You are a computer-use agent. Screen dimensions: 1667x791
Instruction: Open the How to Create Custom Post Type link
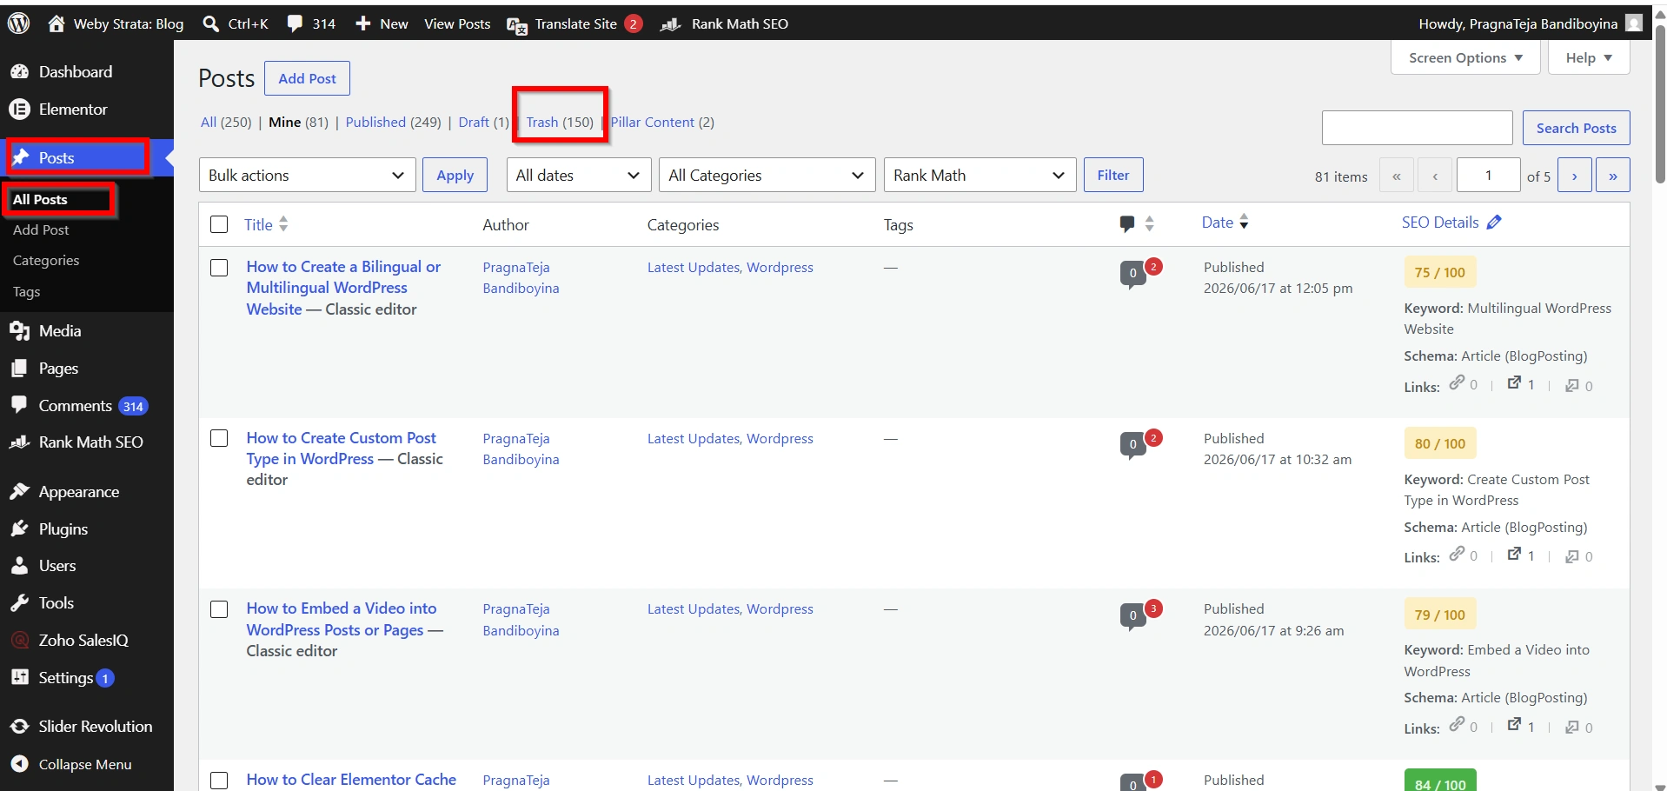click(342, 449)
